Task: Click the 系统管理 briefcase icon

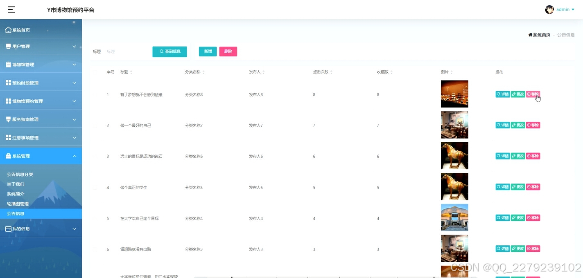Action: pyautogui.click(x=8, y=156)
